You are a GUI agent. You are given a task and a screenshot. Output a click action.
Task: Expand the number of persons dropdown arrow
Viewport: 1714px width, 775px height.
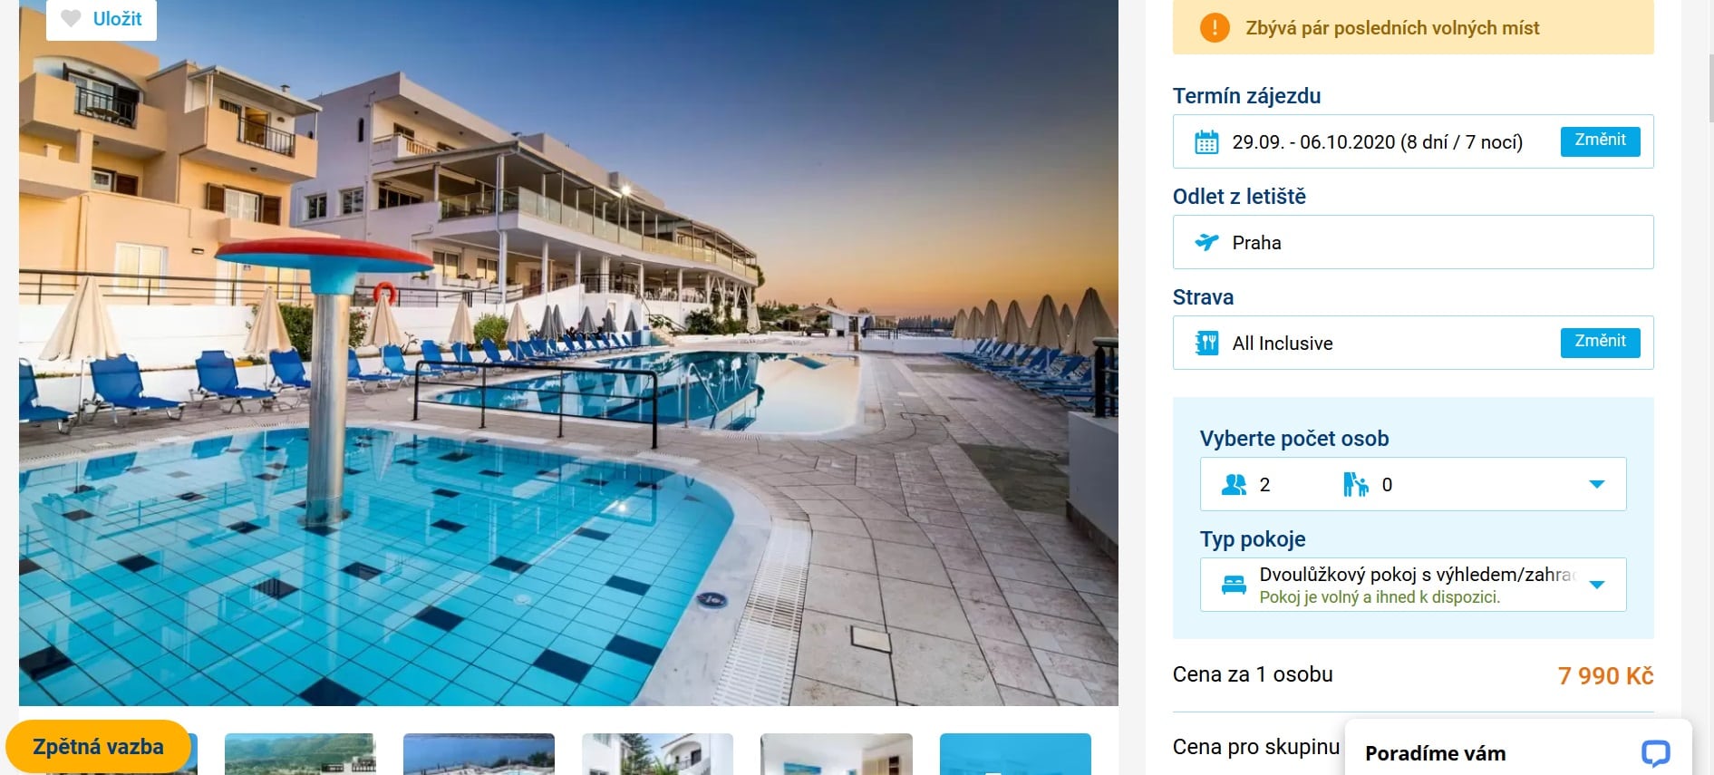click(x=1597, y=484)
